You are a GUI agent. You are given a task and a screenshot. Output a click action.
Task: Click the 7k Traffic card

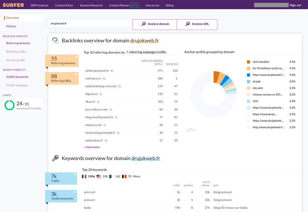tap(61, 178)
